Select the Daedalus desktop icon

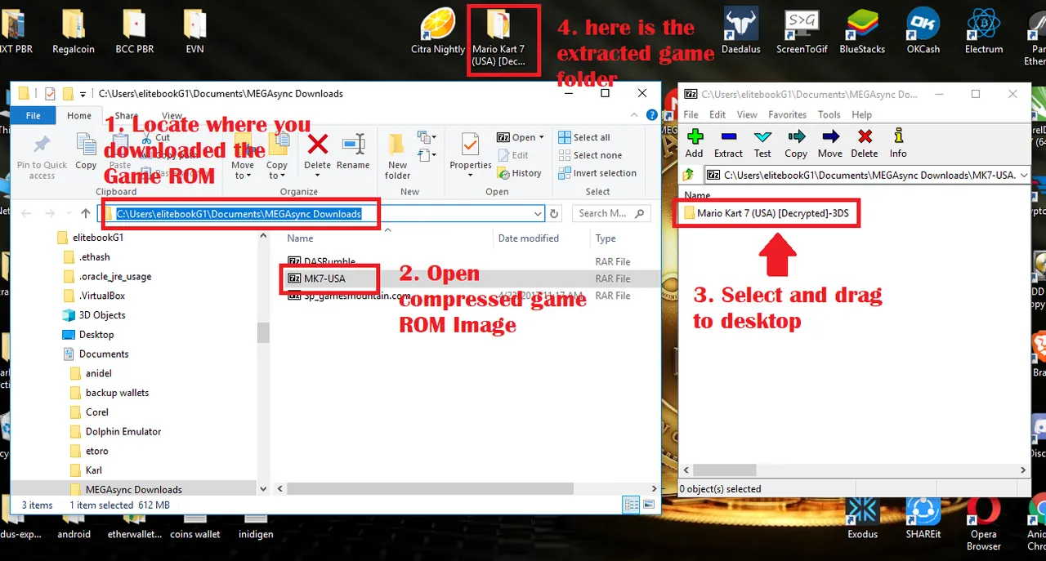point(740,33)
